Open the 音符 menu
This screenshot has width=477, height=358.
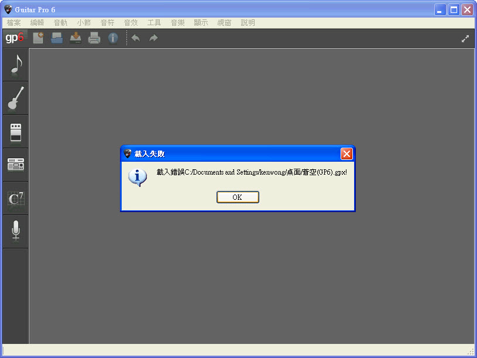(x=107, y=22)
